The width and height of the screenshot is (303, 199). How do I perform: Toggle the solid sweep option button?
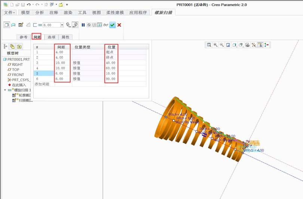click(7, 25)
